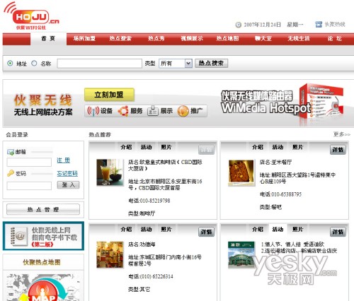Select the 地址 radio button
This screenshot has height=301, width=354.
click(x=10, y=63)
